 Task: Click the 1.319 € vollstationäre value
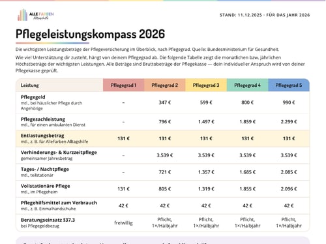coord(206,189)
